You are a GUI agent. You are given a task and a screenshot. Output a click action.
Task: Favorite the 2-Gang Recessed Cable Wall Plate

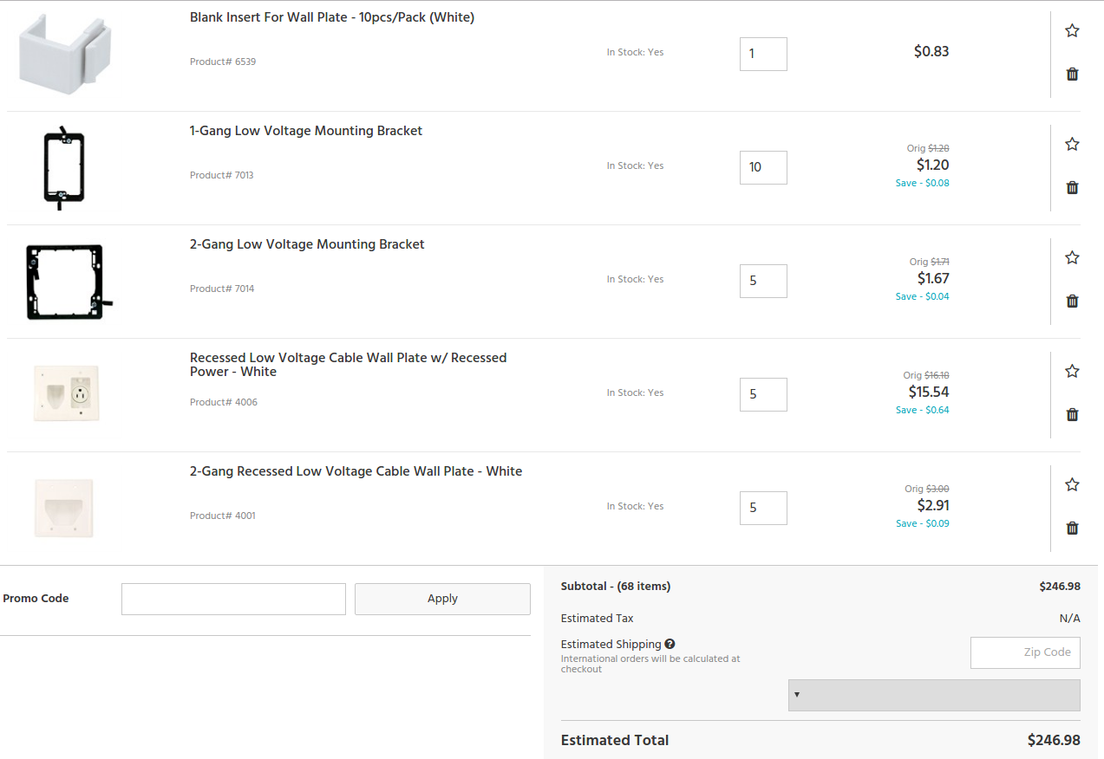click(1072, 485)
